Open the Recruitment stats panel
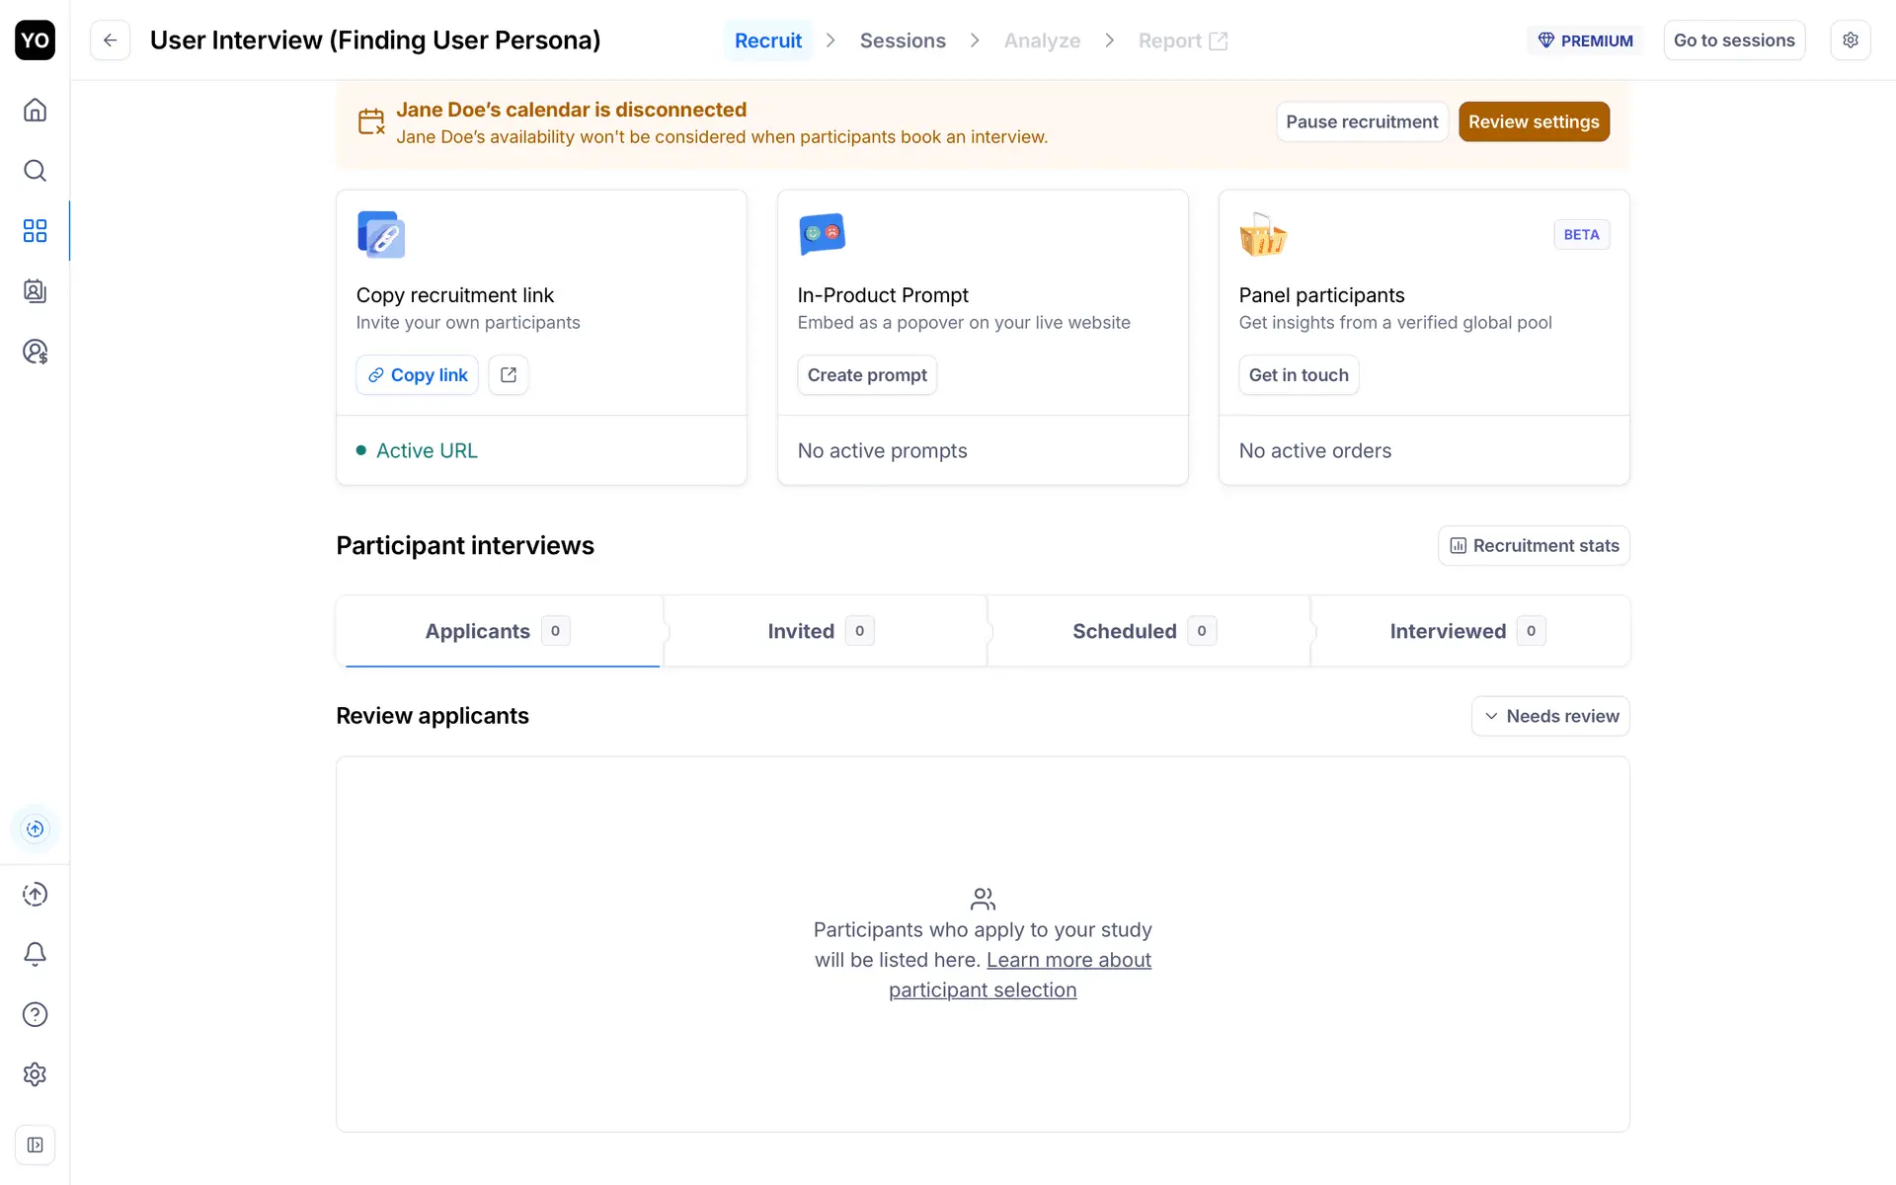Image resolution: width=1896 pixels, height=1185 pixels. coord(1534,546)
